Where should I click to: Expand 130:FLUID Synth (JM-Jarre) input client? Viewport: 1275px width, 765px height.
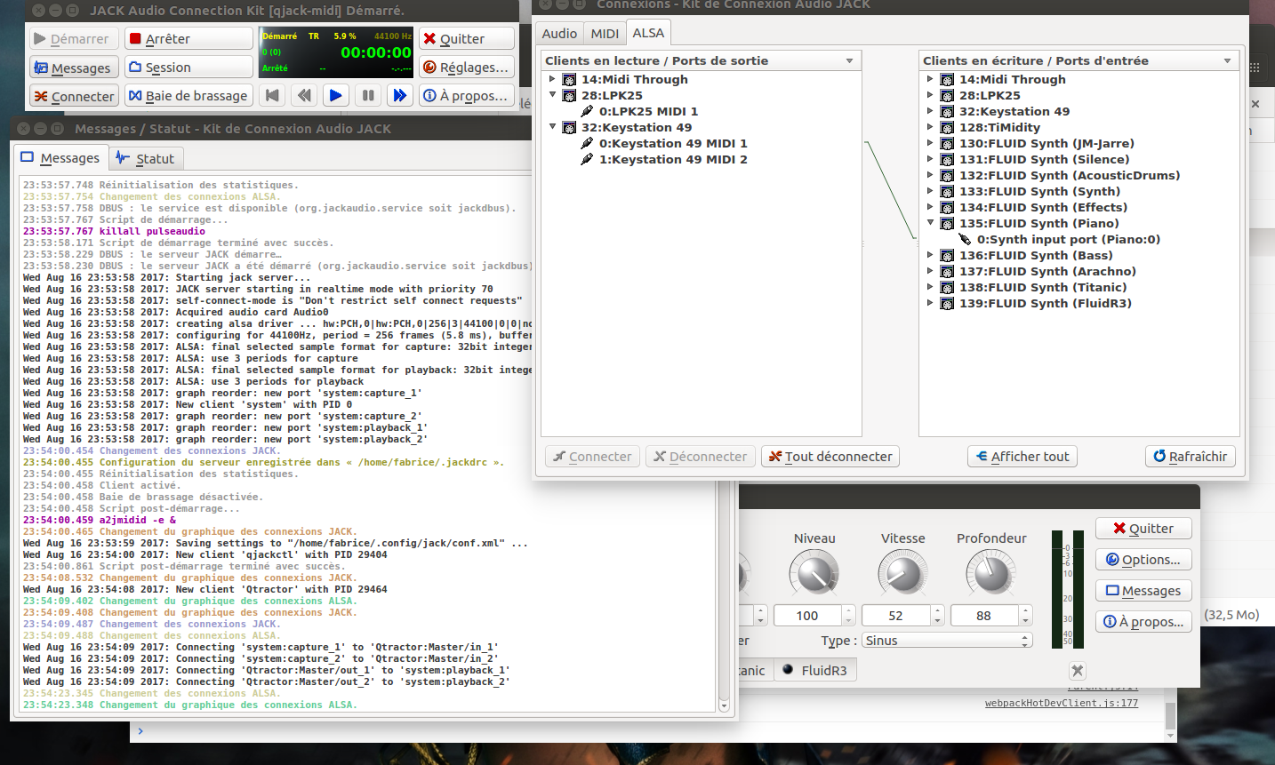tap(931, 143)
